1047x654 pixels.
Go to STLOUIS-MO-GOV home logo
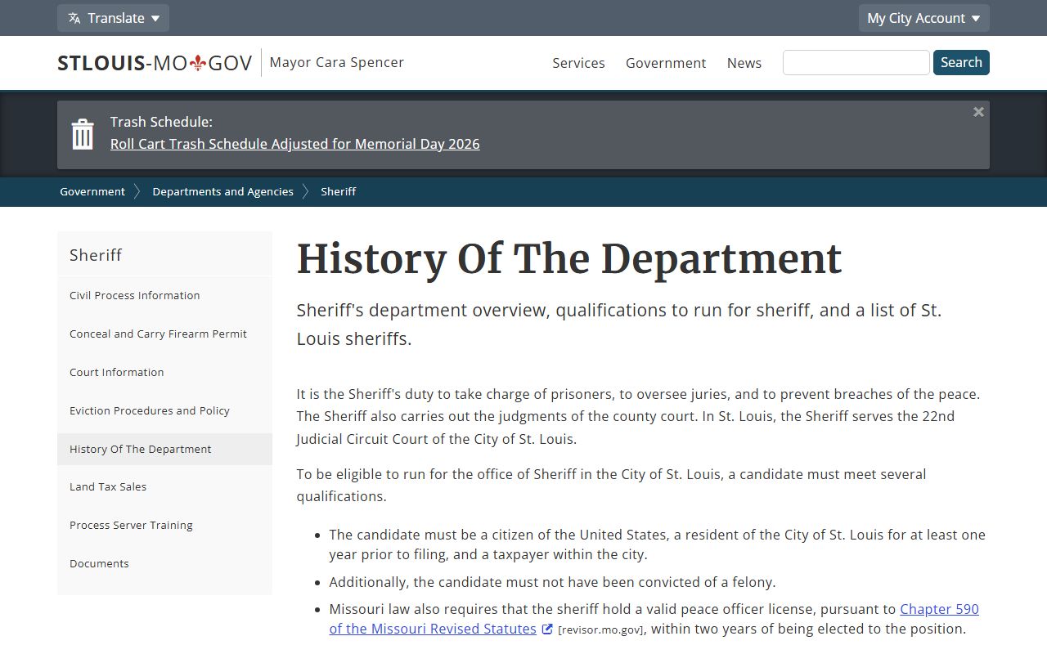pyautogui.click(x=155, y=63)
